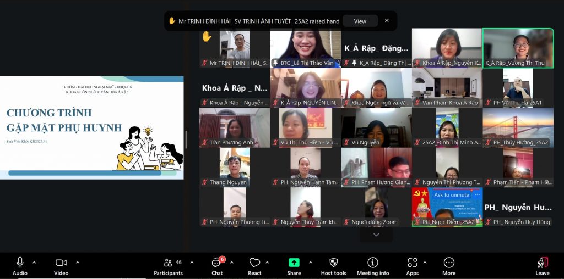This screenshot has width=564, height=279.
Task: Select Vương Thị Thu video tile
Action: (518, 47)
